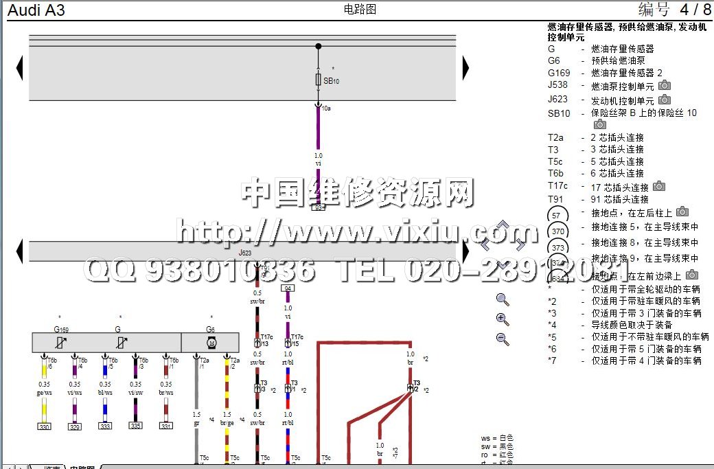Follow wire reference box 330
714x469 pixels.
[x=44, y=426]
